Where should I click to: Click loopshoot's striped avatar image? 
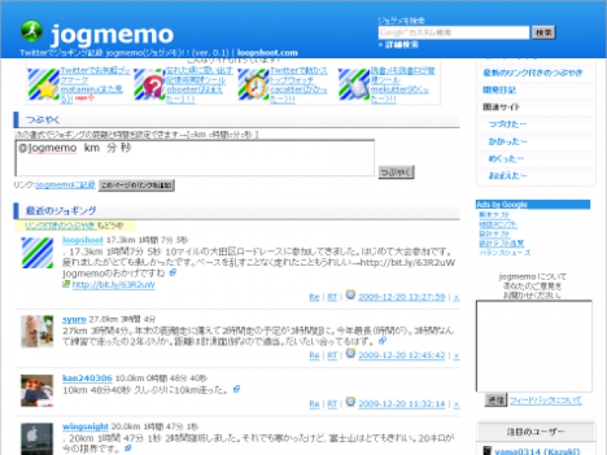38,252
